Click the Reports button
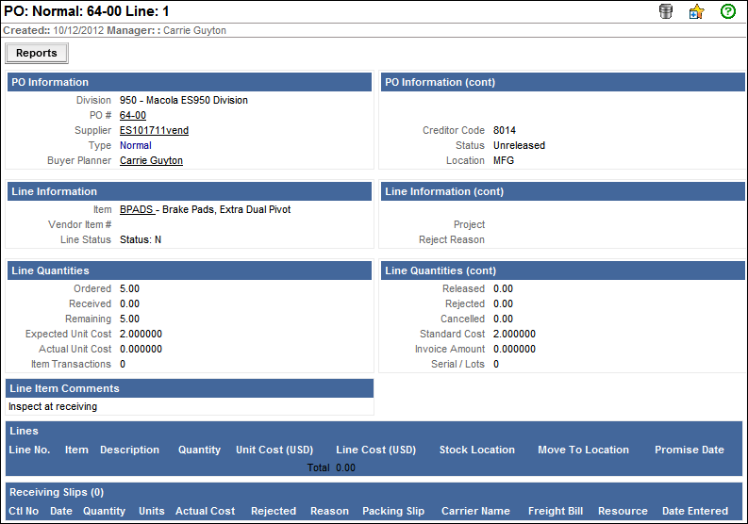 pos(37,54)
